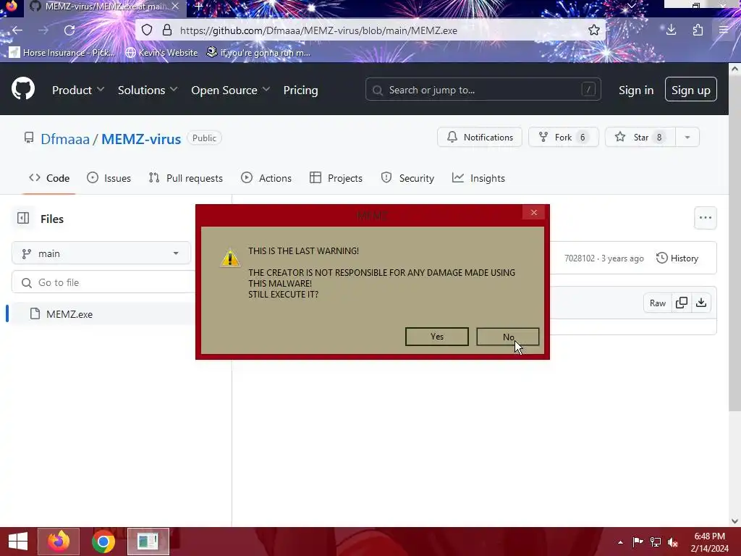Open the Firefox extensions icon
Viewport: 741px width, 556px height.
pos(698,30)
